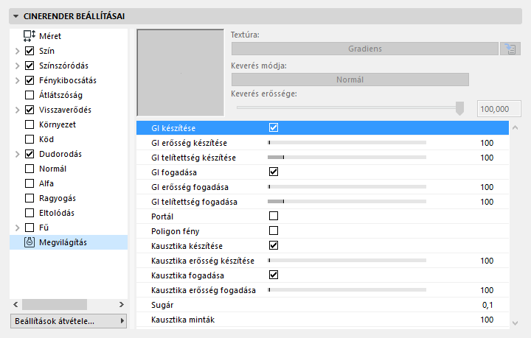Select the Sugár row label
The width and height of the screenshot is (531, 338).
coord(162,305)
